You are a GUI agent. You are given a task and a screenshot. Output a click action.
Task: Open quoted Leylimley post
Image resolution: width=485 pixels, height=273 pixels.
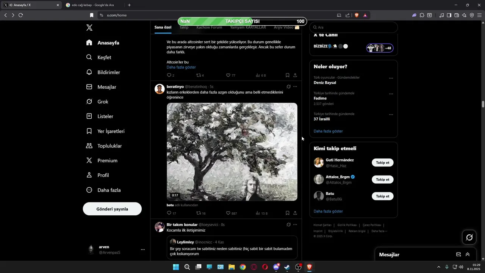pyautogui.click(x=232, y=248)
